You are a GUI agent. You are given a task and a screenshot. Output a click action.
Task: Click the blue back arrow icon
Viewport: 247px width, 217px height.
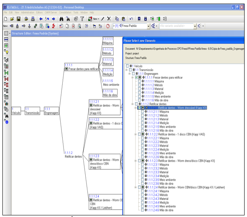41,19
